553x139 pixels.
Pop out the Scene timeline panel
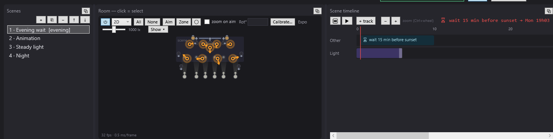tap(548, 11)
